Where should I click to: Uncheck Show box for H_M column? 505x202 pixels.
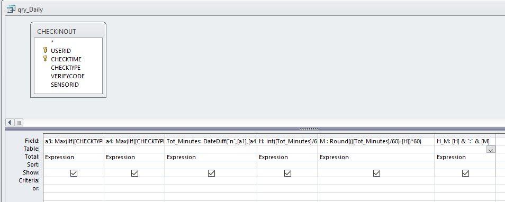pos(465,173)
